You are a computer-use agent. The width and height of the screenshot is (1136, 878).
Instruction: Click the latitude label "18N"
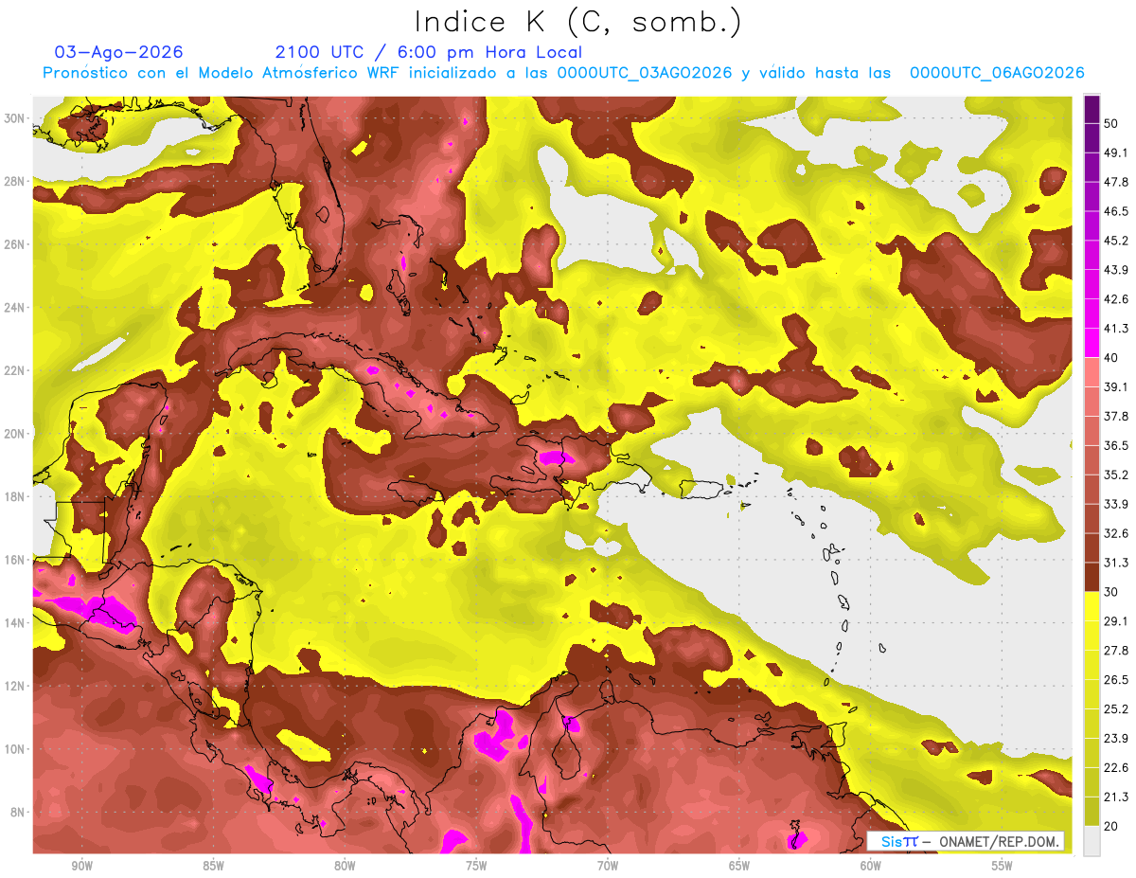[14, 496]
